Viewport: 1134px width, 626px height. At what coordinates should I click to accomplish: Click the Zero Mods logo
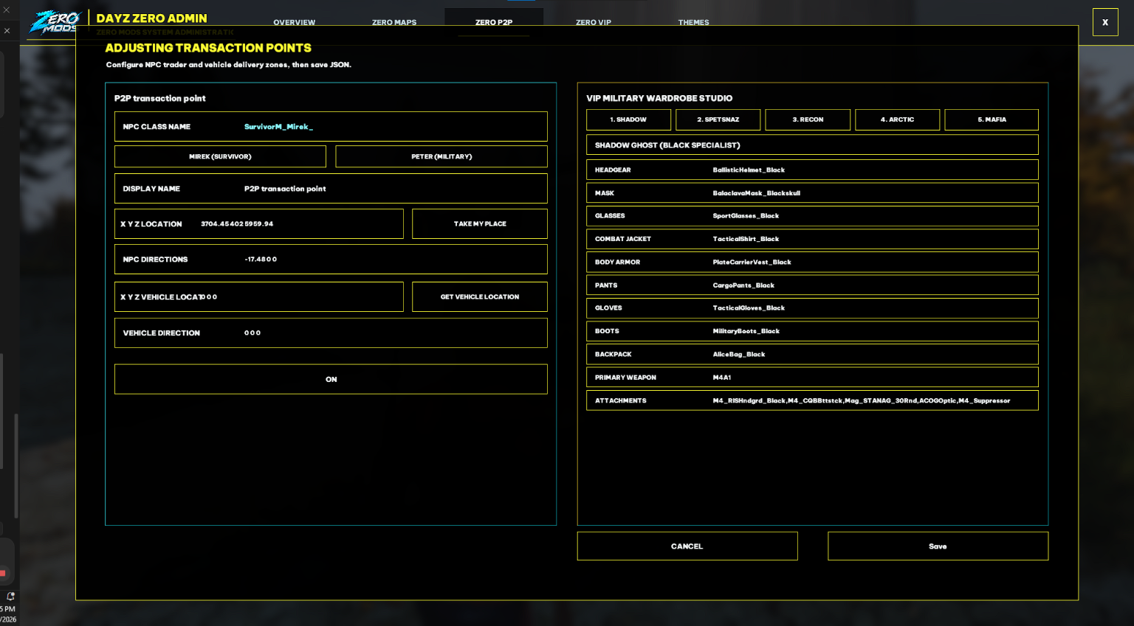click(x=54, y=22)
